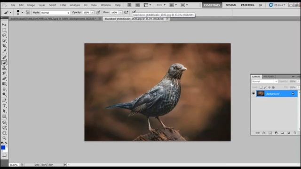
Task: Switch to the blackbird document tab
Action: click(135, 19)
